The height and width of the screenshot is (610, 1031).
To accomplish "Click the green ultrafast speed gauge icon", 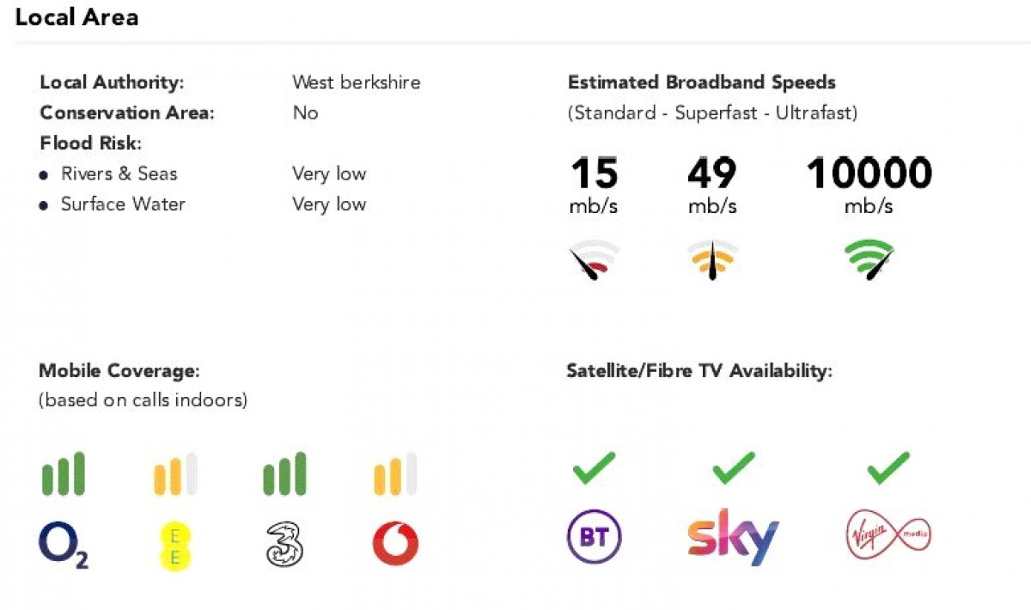I will click(x=869, y=259).
